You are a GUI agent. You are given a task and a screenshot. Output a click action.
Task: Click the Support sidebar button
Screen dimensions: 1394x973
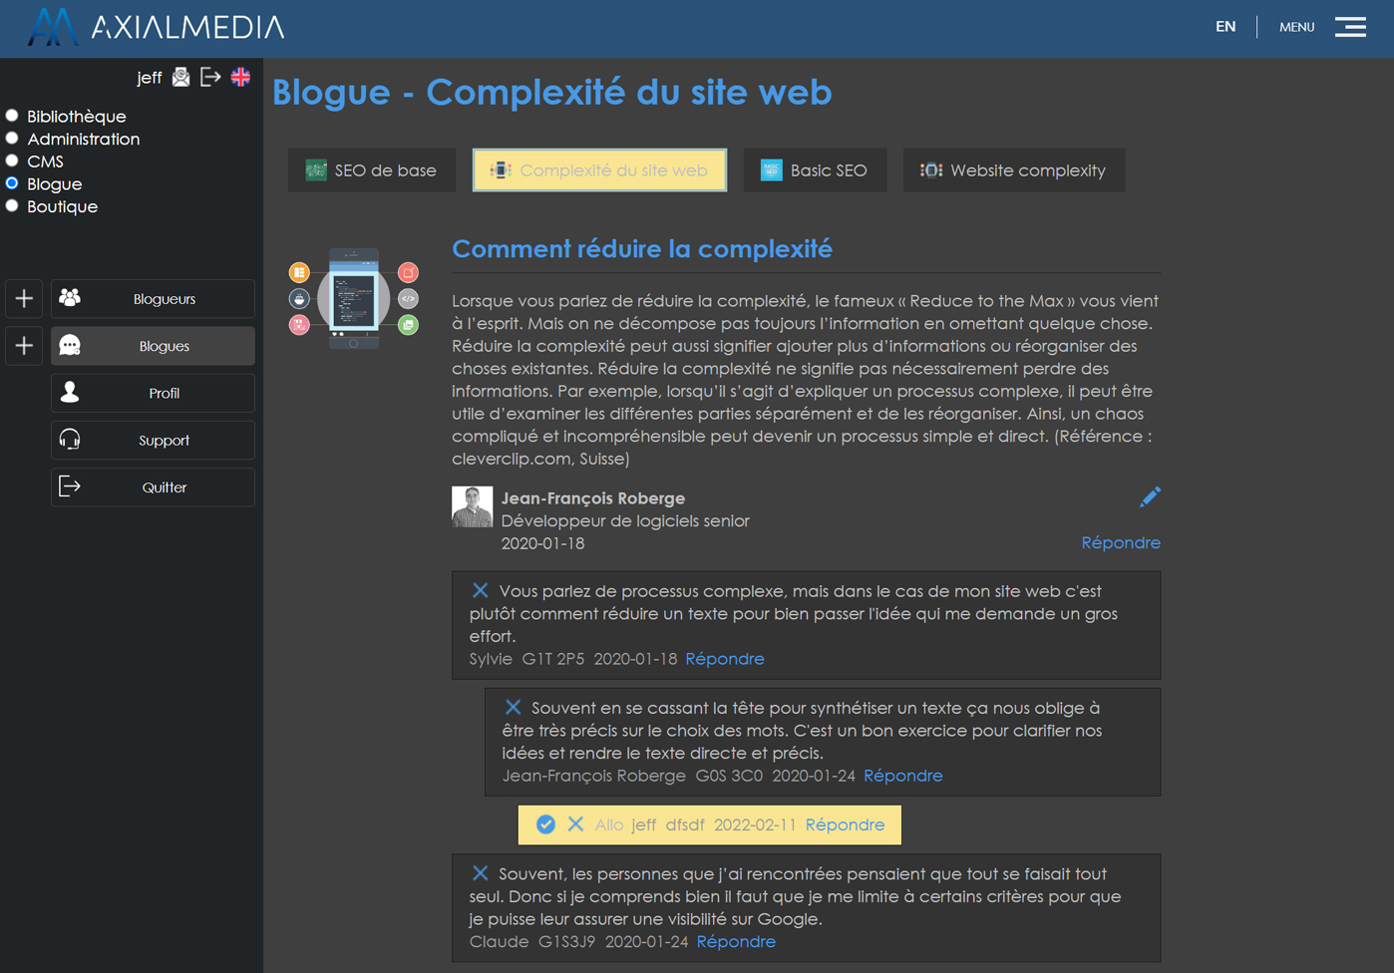point(153,440)
